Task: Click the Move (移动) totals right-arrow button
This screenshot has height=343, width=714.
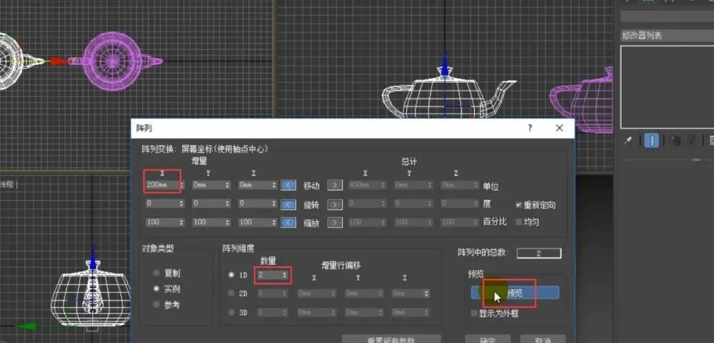Action: coord(335,185)
